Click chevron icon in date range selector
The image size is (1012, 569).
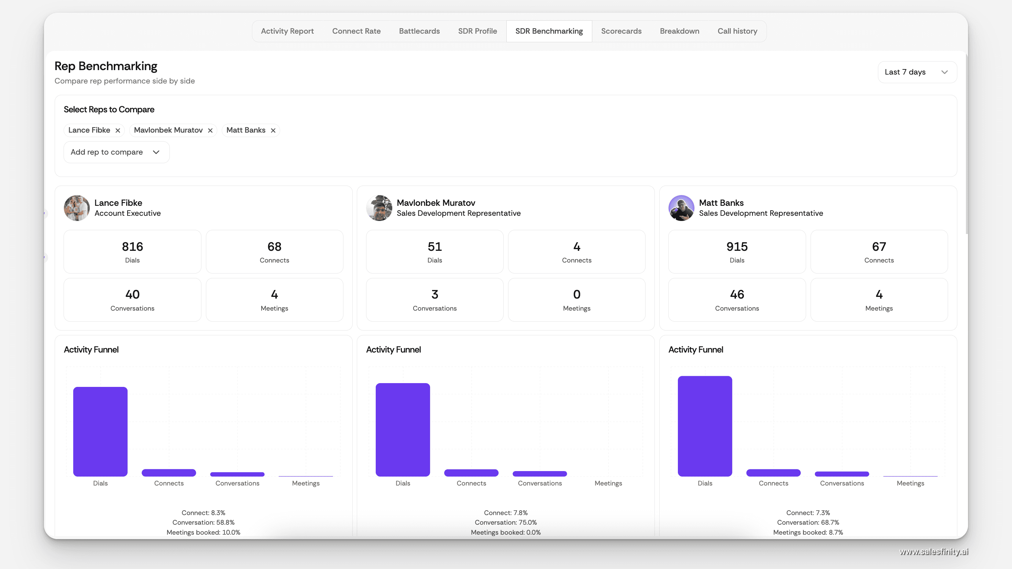944,72
